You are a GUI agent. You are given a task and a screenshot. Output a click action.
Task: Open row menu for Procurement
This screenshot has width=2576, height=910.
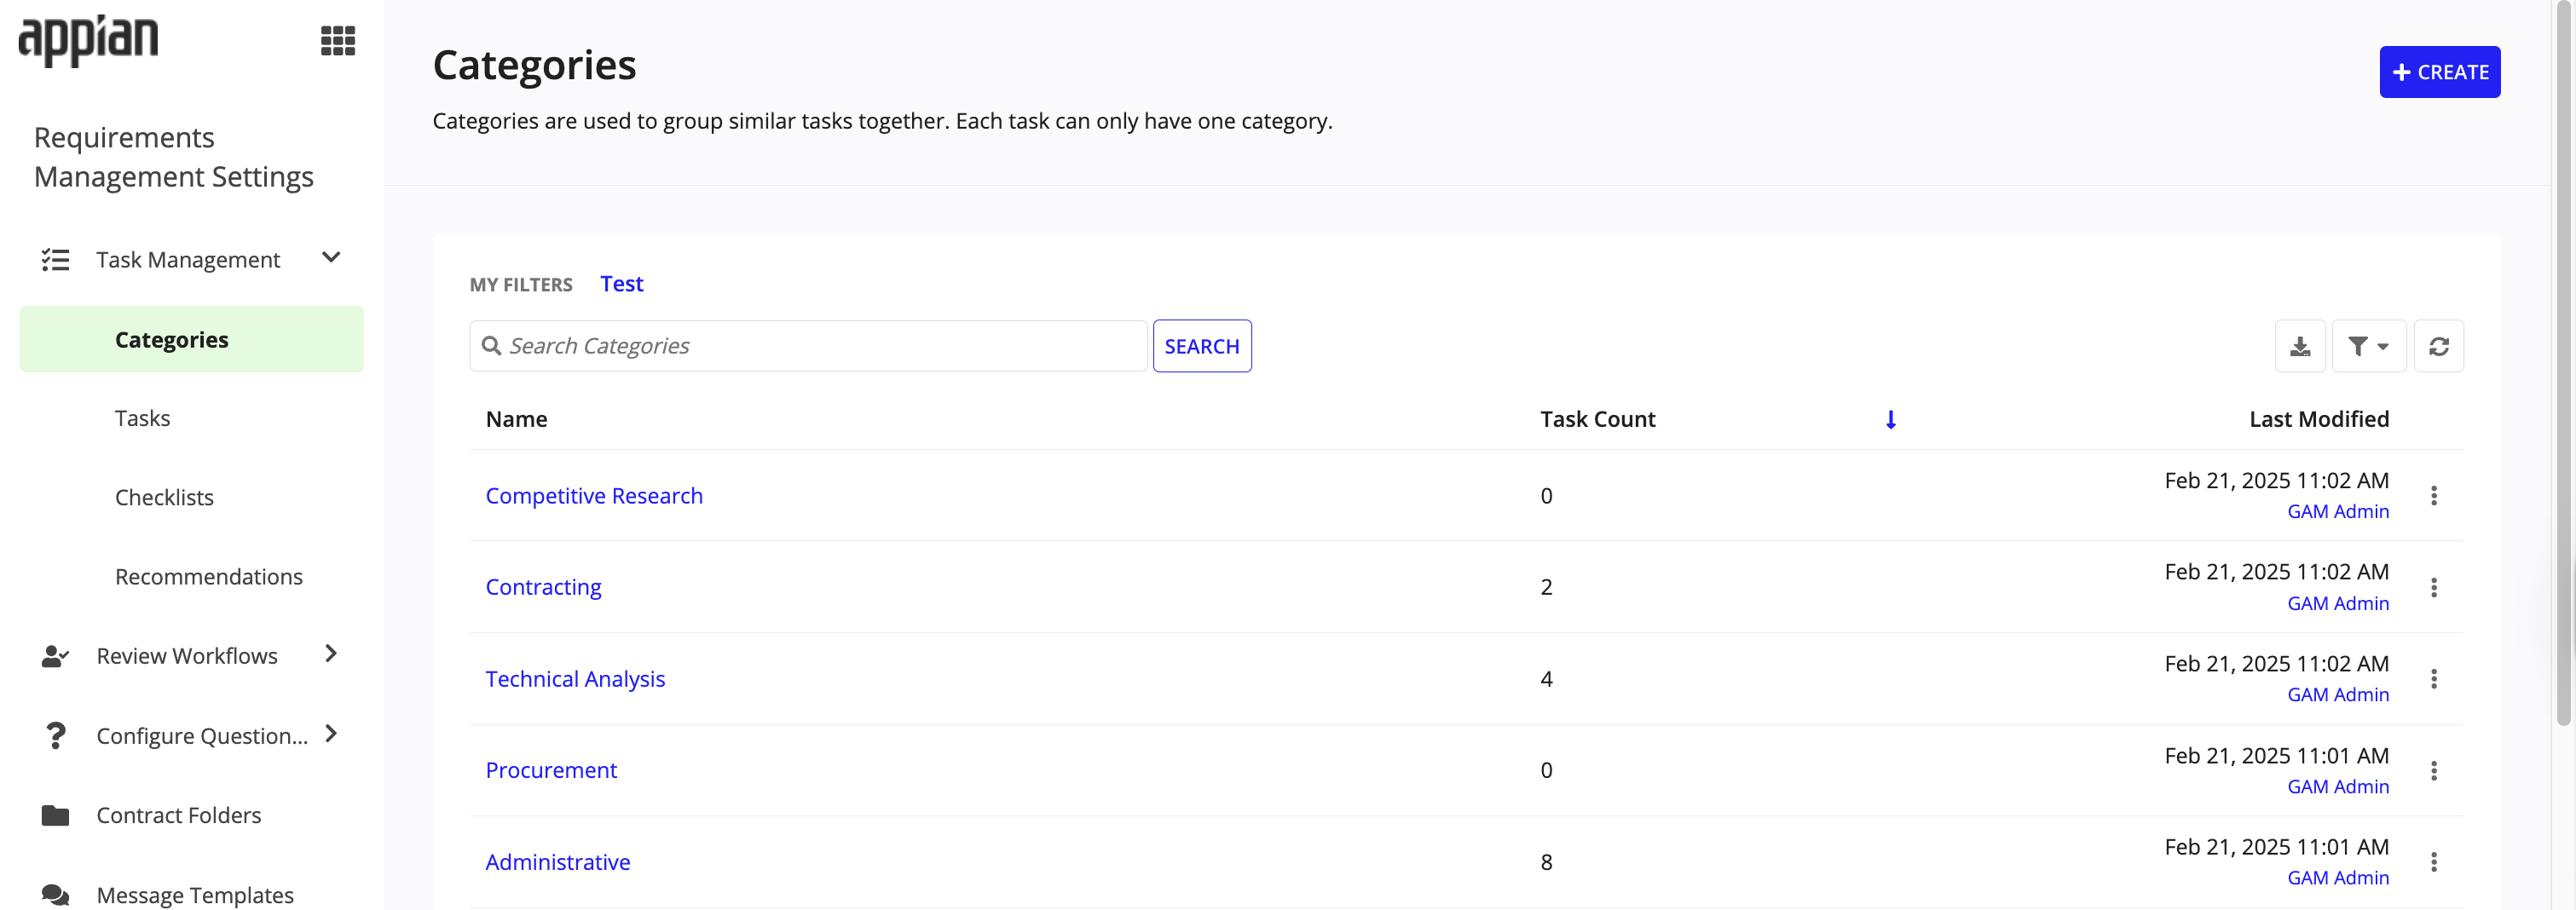pos(2434,771)
